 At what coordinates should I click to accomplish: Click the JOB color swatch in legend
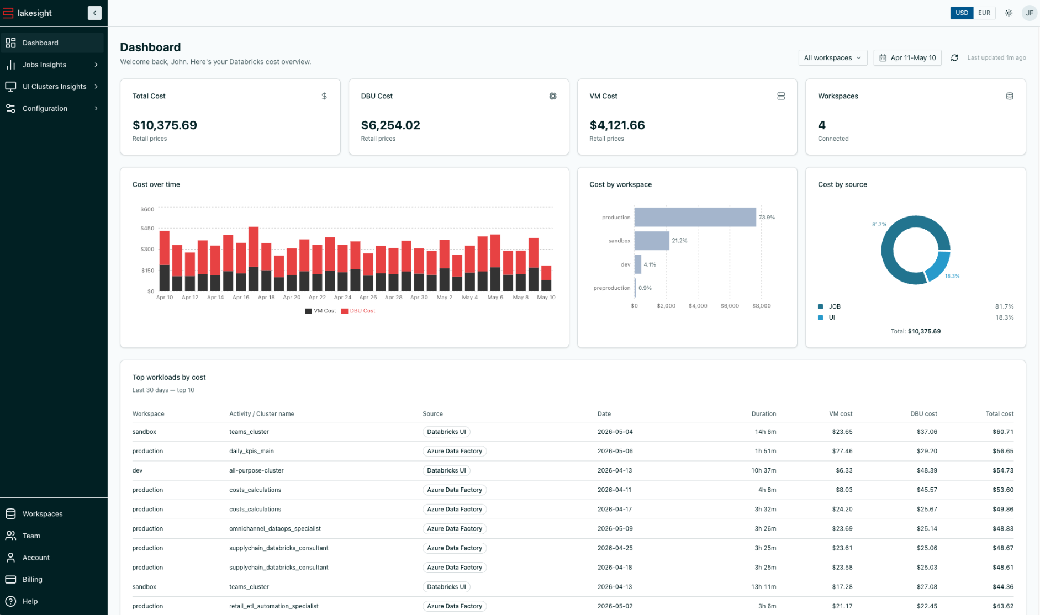click(x=820, y=306)
